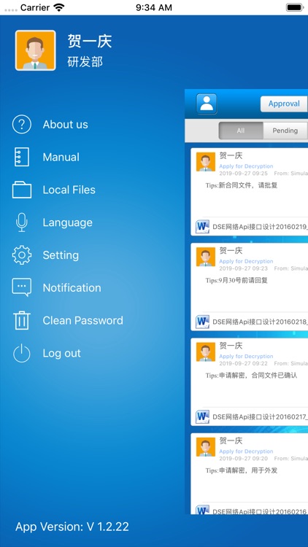The width and height of the screenshot is (308, 547).
Task: Select Log out
Action: pos(62,353)
